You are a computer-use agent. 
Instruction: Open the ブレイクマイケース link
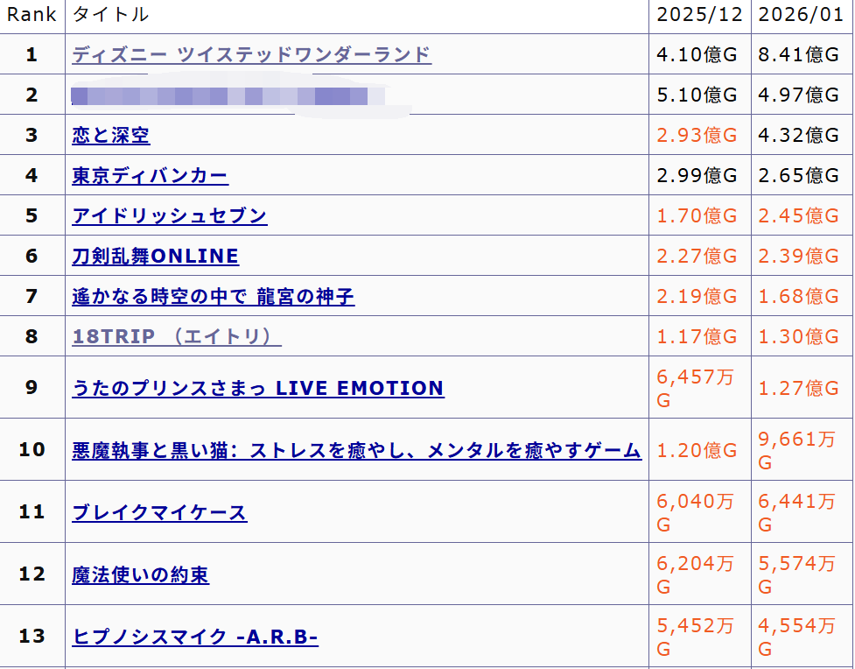[159, 512]
